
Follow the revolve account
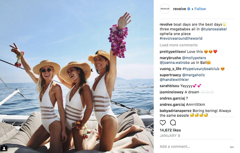200,9
